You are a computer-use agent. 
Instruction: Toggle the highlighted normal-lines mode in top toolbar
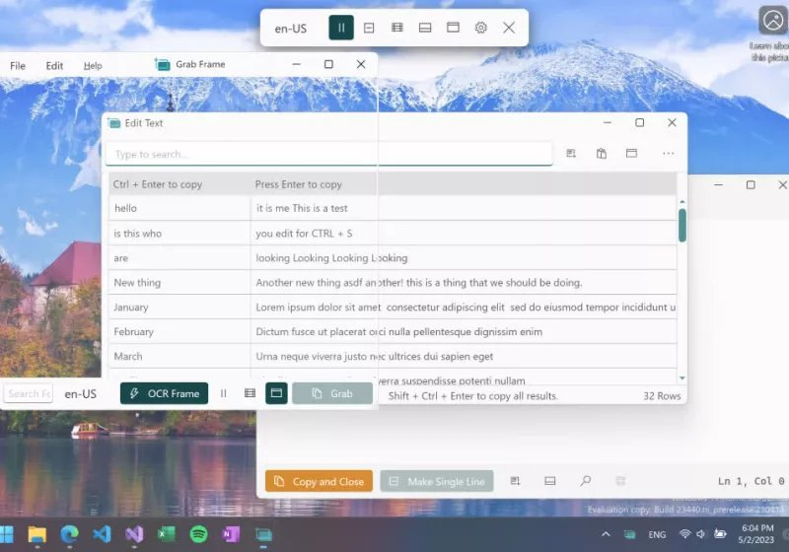341,28
